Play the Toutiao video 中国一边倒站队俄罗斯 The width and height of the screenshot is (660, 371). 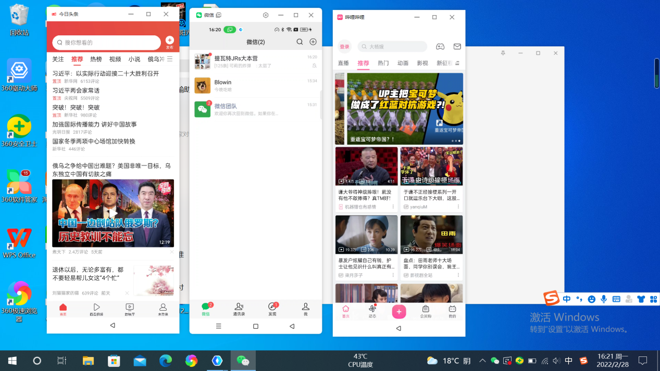tap(113, 213)
